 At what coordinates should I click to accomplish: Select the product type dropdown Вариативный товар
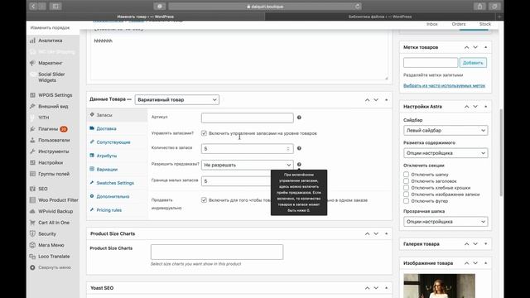tap(176, 99)
